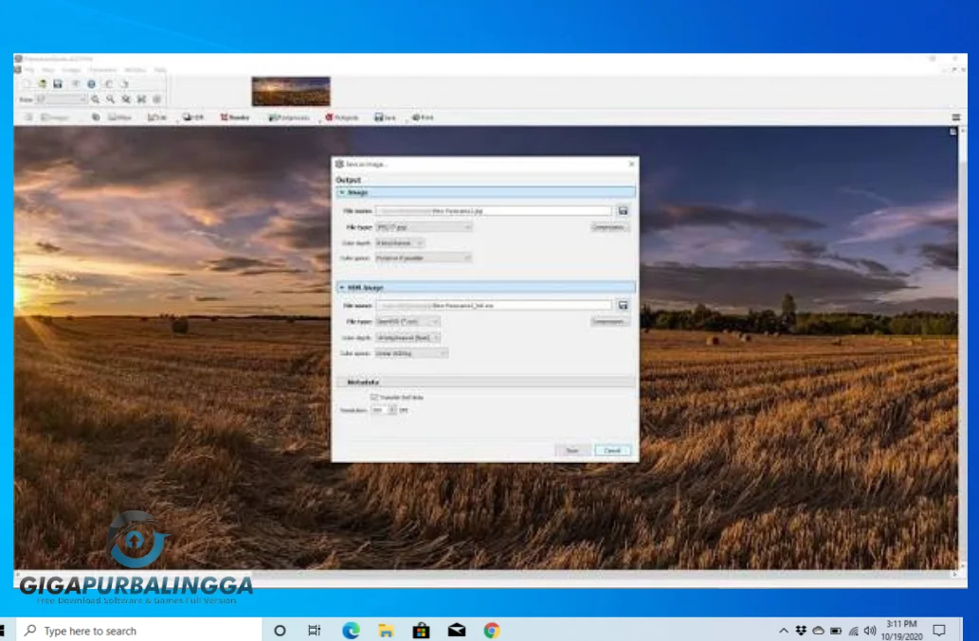
Task: Open the HDR Image color space dropdown
Action: [x=412, y=353]
